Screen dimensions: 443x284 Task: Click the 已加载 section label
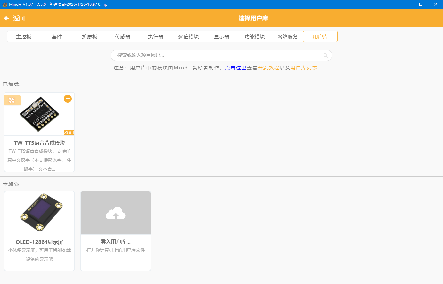12,85
